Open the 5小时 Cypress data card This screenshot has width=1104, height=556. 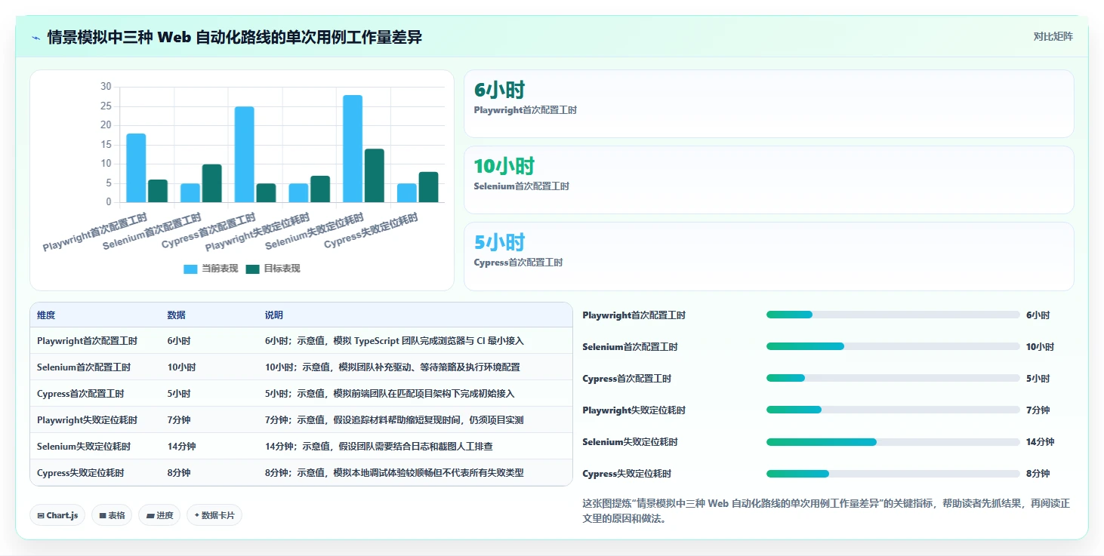point(769,256)
